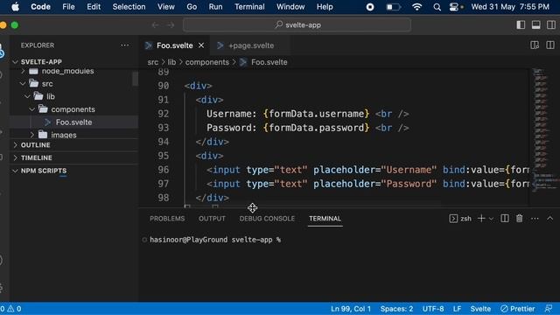Kill the terminal with trash icon
This screenshot has width=560, height=315.
[519, 218]
